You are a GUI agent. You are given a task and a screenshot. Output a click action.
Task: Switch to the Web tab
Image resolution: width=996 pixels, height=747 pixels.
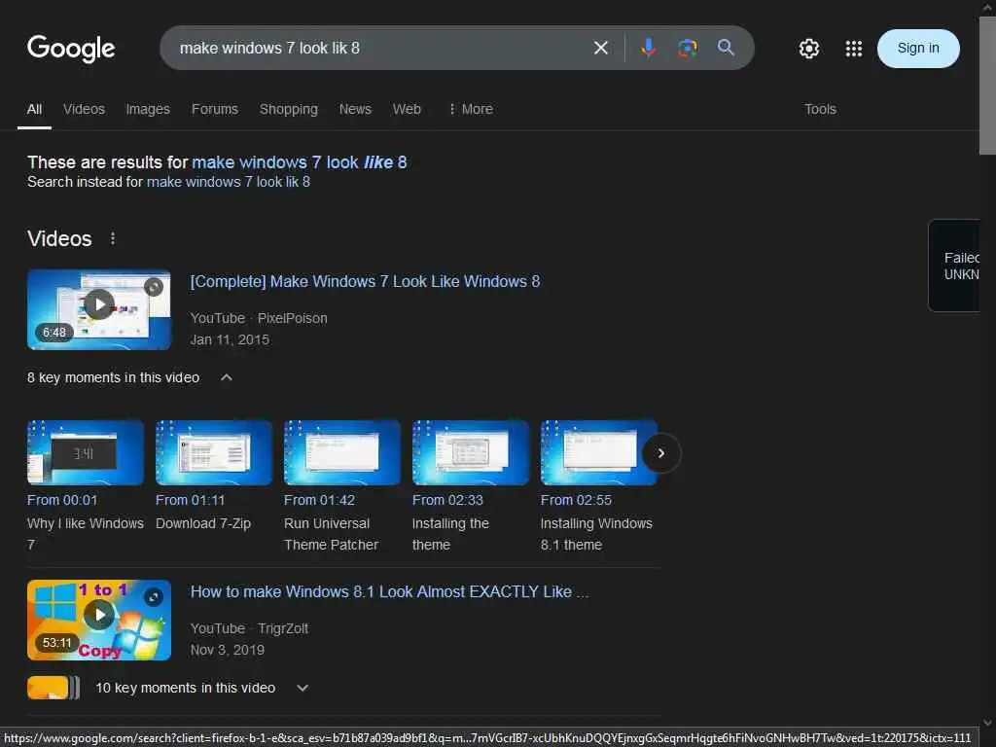[x=407, y=109]
